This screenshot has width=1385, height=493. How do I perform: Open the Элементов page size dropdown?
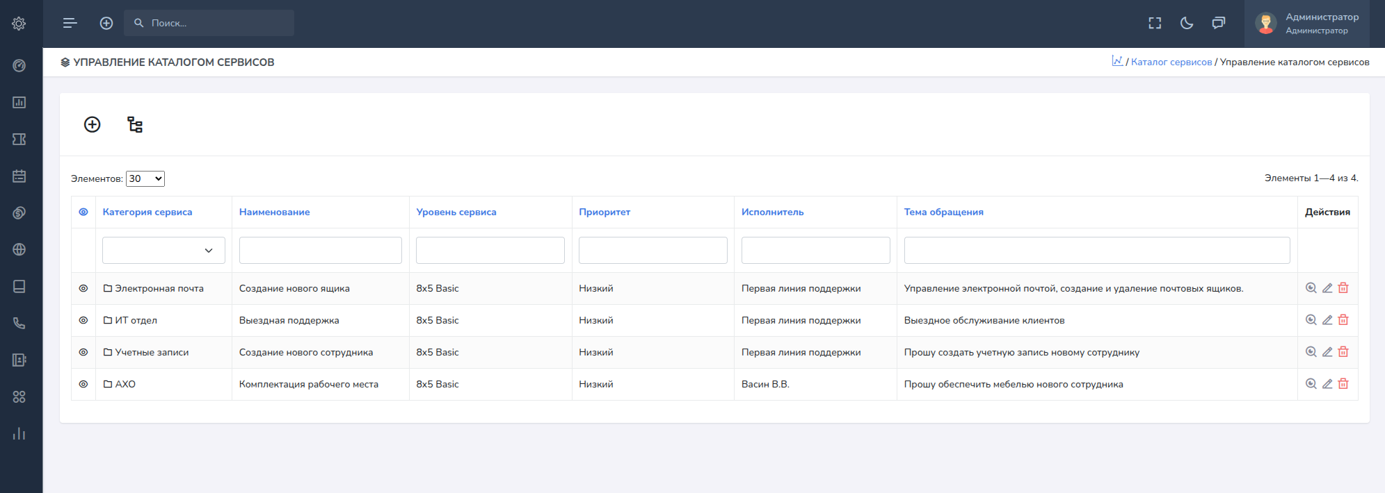click(x=145, y=178)
